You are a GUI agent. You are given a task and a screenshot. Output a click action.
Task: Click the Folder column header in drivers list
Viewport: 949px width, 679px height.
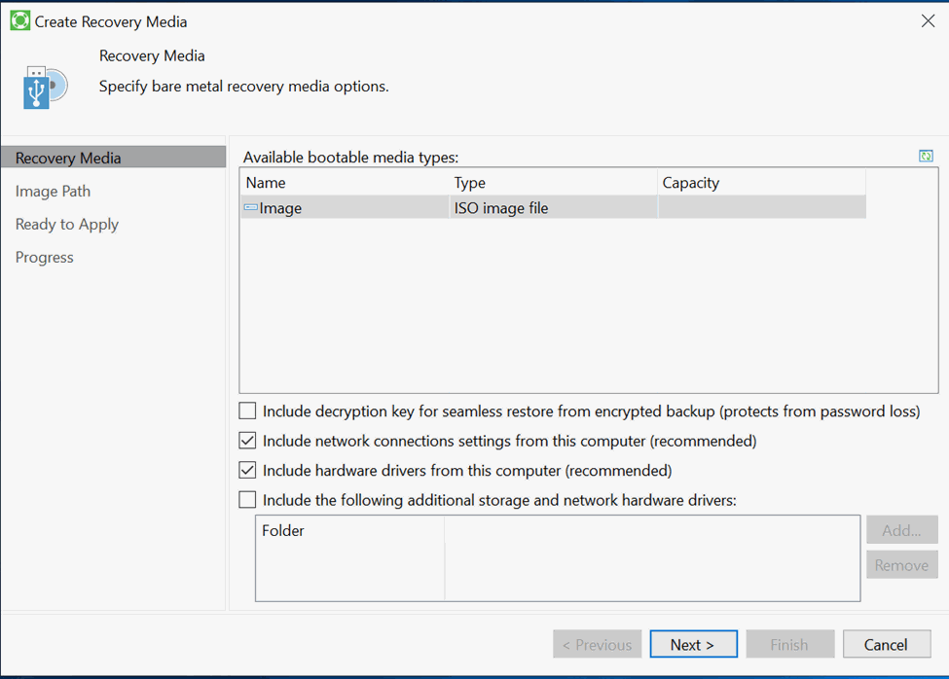coord(350,530)
